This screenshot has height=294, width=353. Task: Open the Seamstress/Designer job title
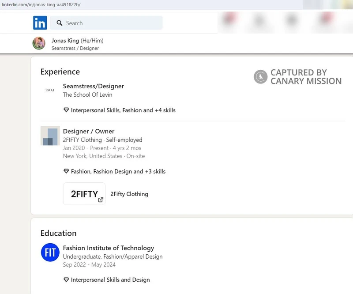pos(94,86)
